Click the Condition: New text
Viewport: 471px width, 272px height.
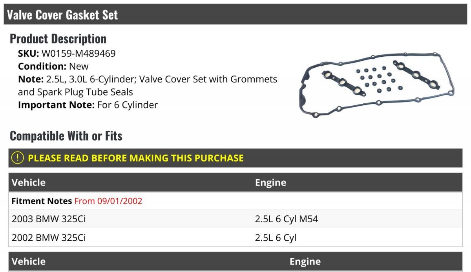point(53,67)
